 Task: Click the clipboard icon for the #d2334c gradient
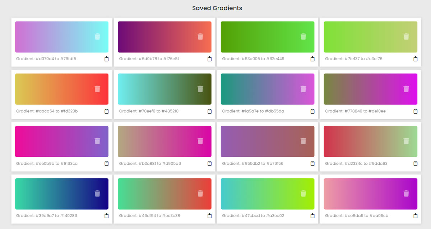(x=416, y=163)
